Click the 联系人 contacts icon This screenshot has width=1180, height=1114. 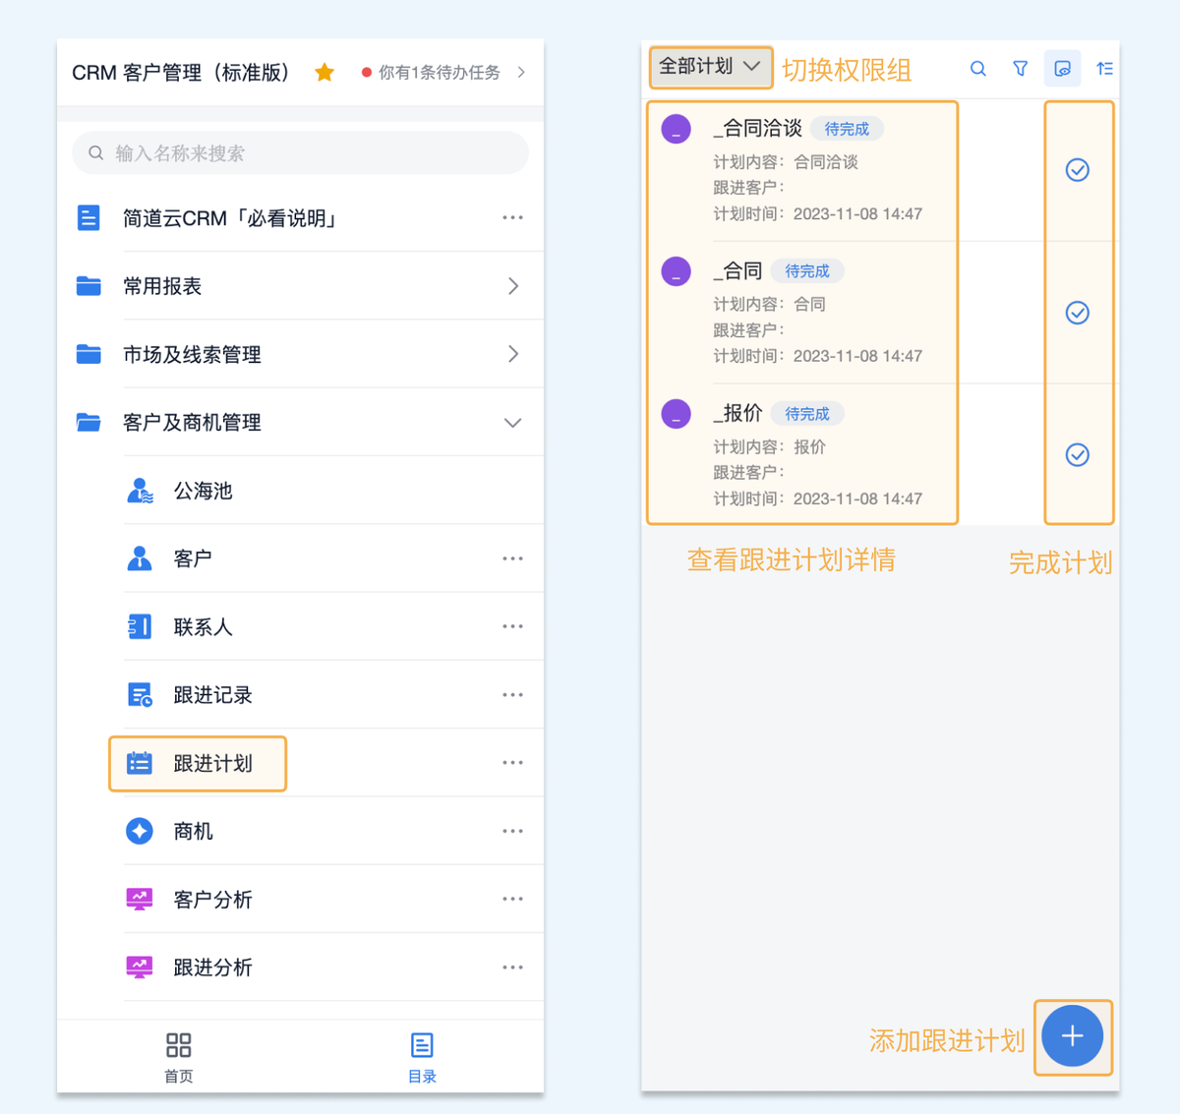point(140,626)
